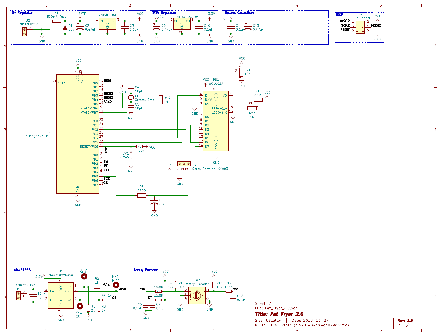Screen dimensions: 442x335
Task: Click the J4 ISCP Header connector symbol
Action: (x=360, y=27)
